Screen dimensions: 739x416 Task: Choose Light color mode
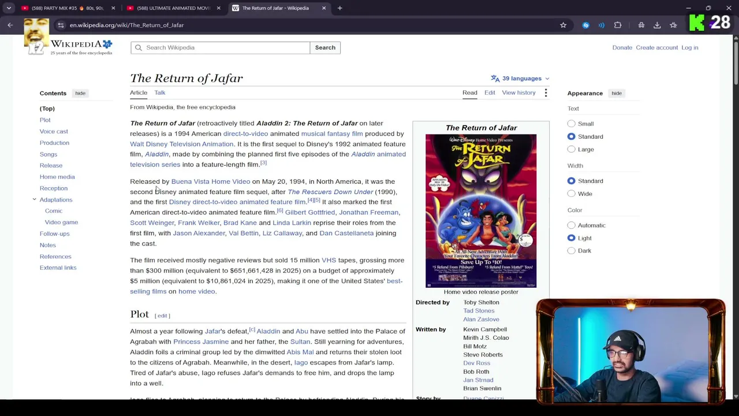click(x=571, y=238)
